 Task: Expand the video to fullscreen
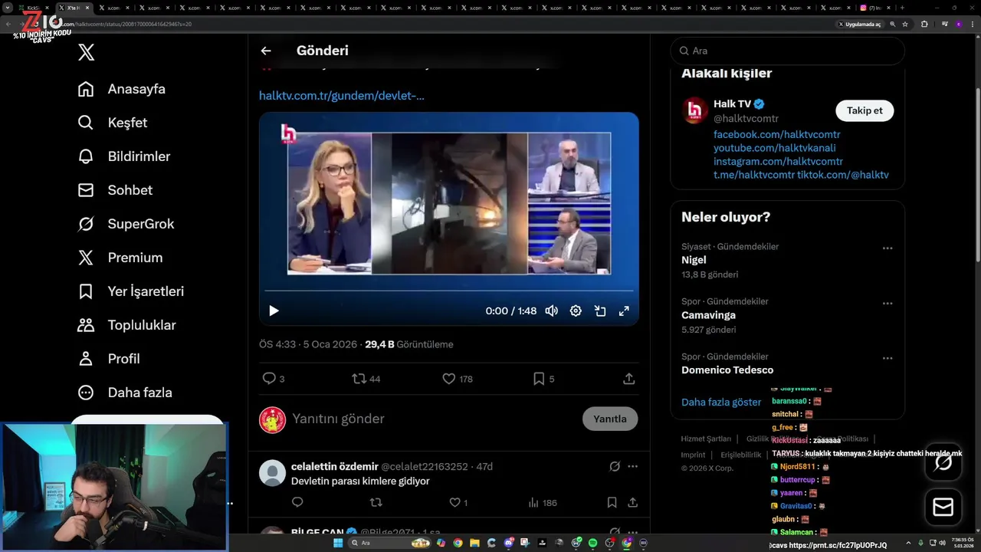tap(624, 310)
